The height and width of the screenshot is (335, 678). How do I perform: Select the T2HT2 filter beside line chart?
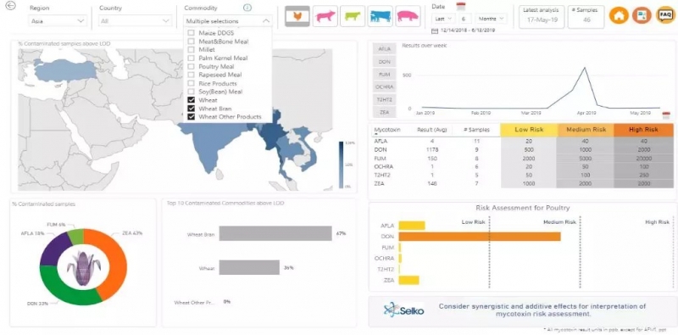tap(385, 99)
